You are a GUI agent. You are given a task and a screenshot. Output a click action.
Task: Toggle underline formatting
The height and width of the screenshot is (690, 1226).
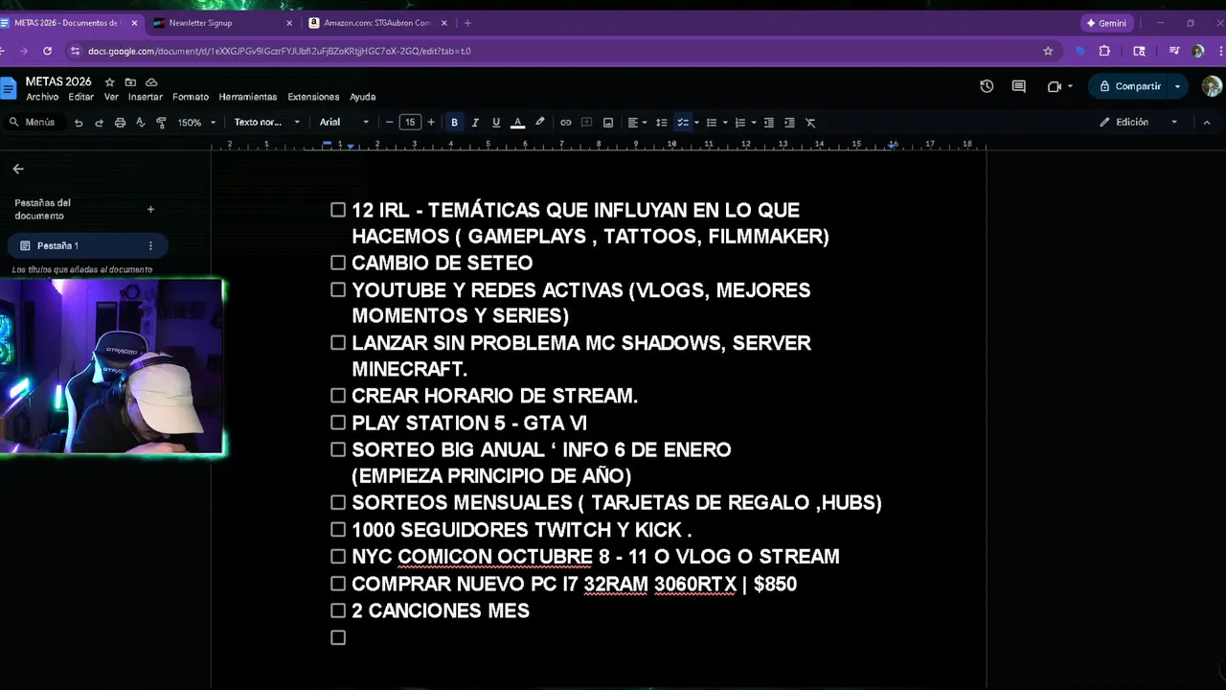pos(496,123)
